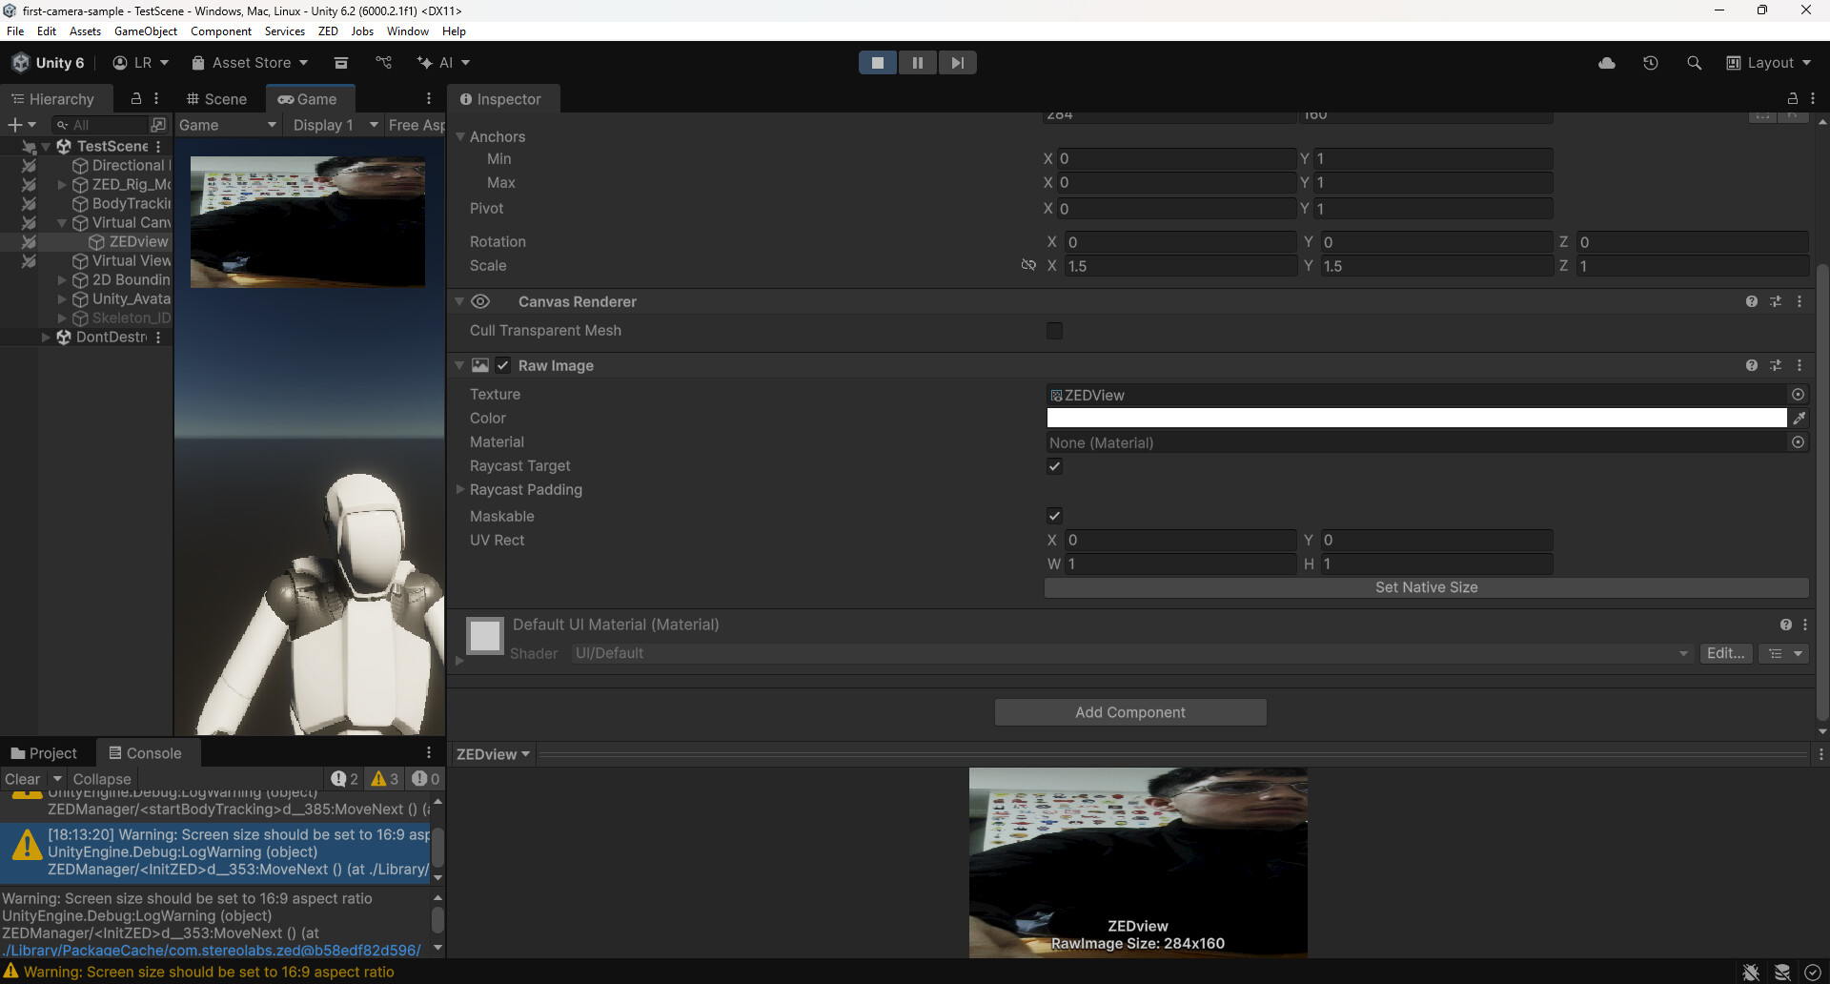Open the Undo History icon
This screenshot has height=984, width=1830.
[x=1651, y=63]
